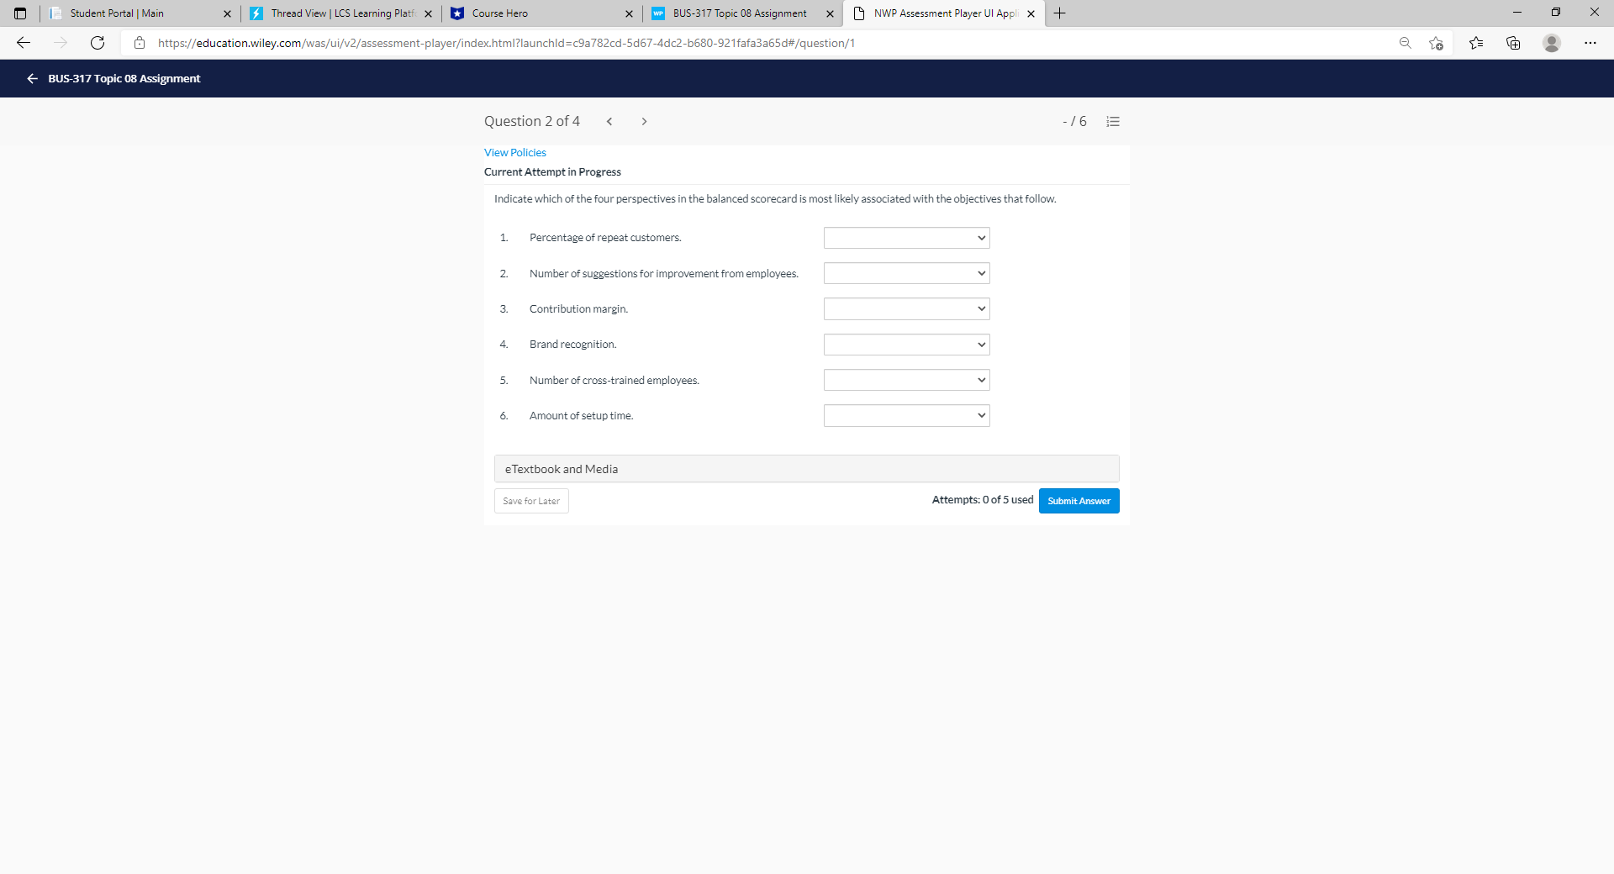Click the browser profile avatar icon

pos(1552,43)
